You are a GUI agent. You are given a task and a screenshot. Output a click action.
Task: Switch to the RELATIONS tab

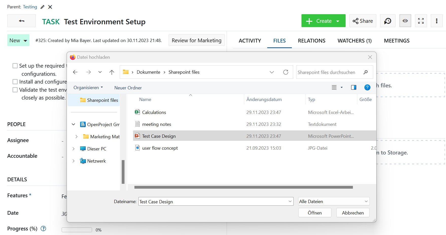311,41
